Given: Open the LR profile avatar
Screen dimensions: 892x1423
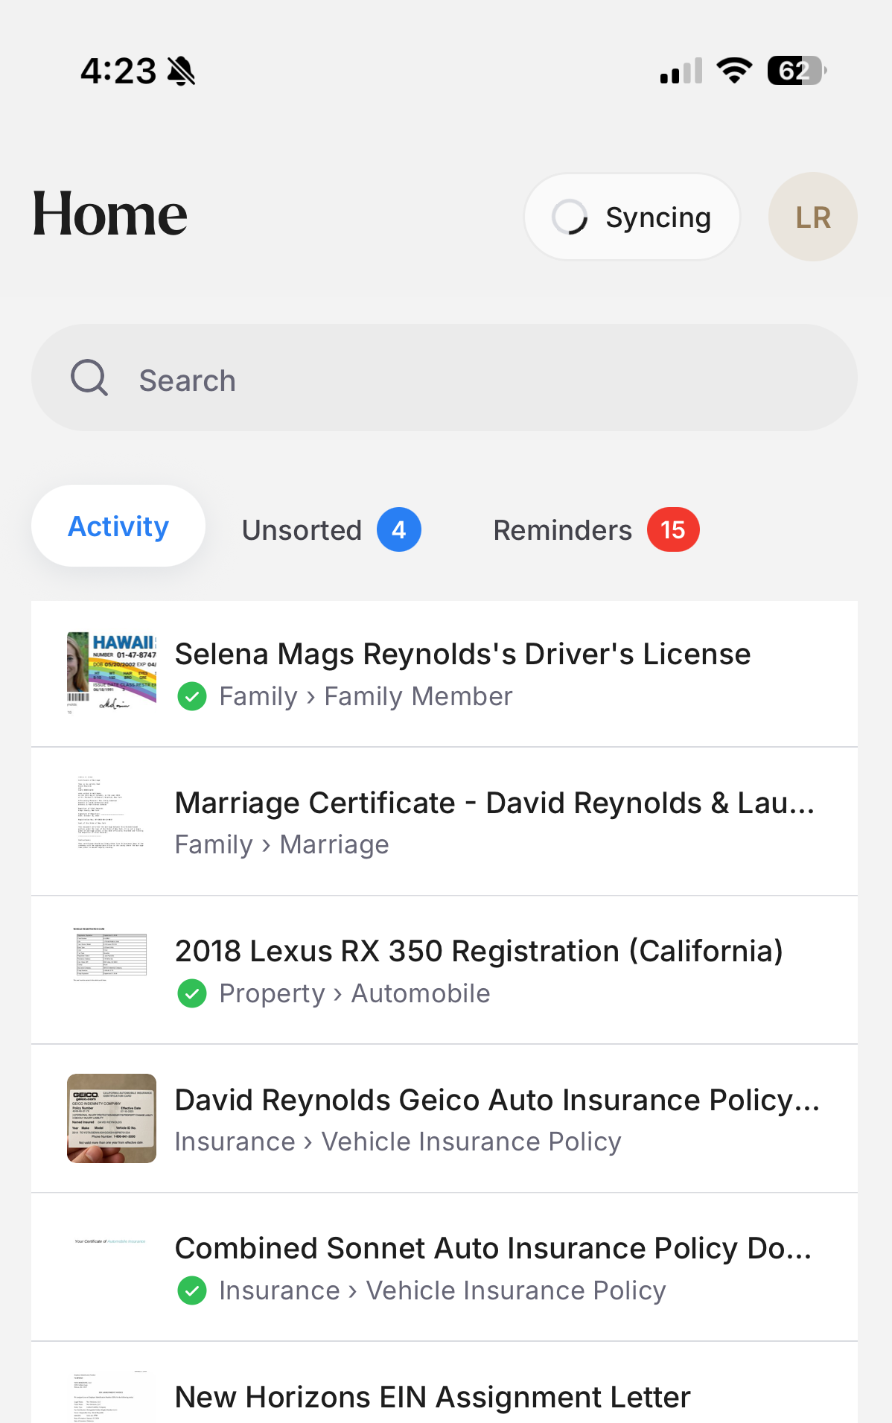Looking at the screenshot, I should [x=812, y=217].
